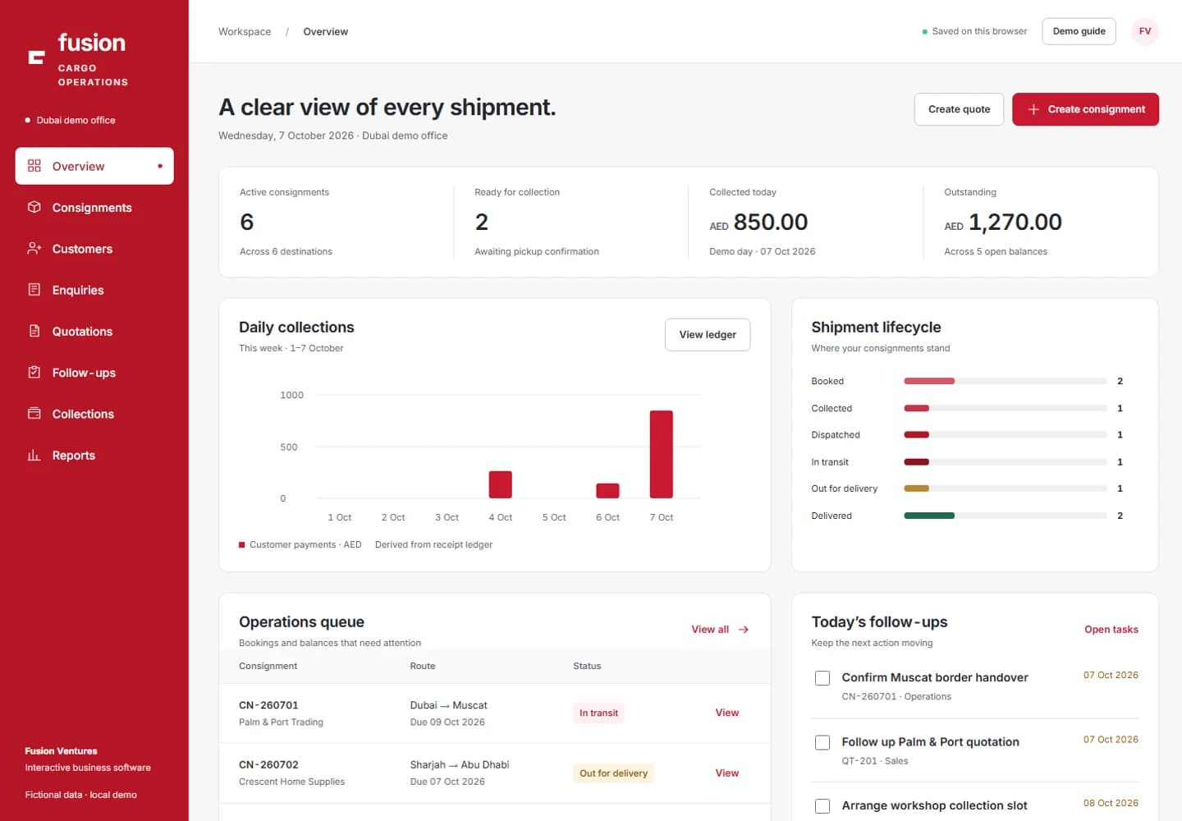Click the Follow-ups clipboard icon
Screen dimensions: 1182x821
pyautogui.click(x=34, y=372)
